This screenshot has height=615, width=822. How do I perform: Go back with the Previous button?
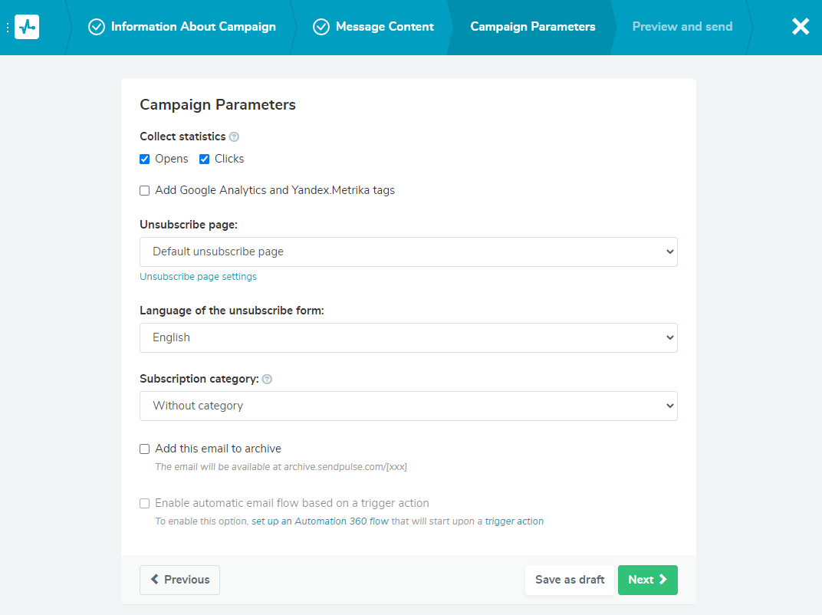179,580
